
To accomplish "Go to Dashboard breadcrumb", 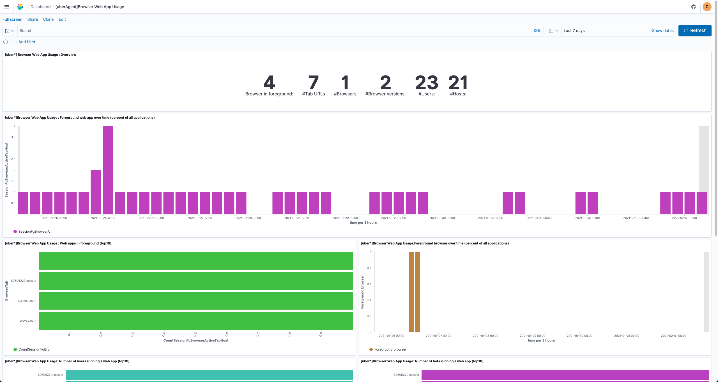I will coord(40,7).
